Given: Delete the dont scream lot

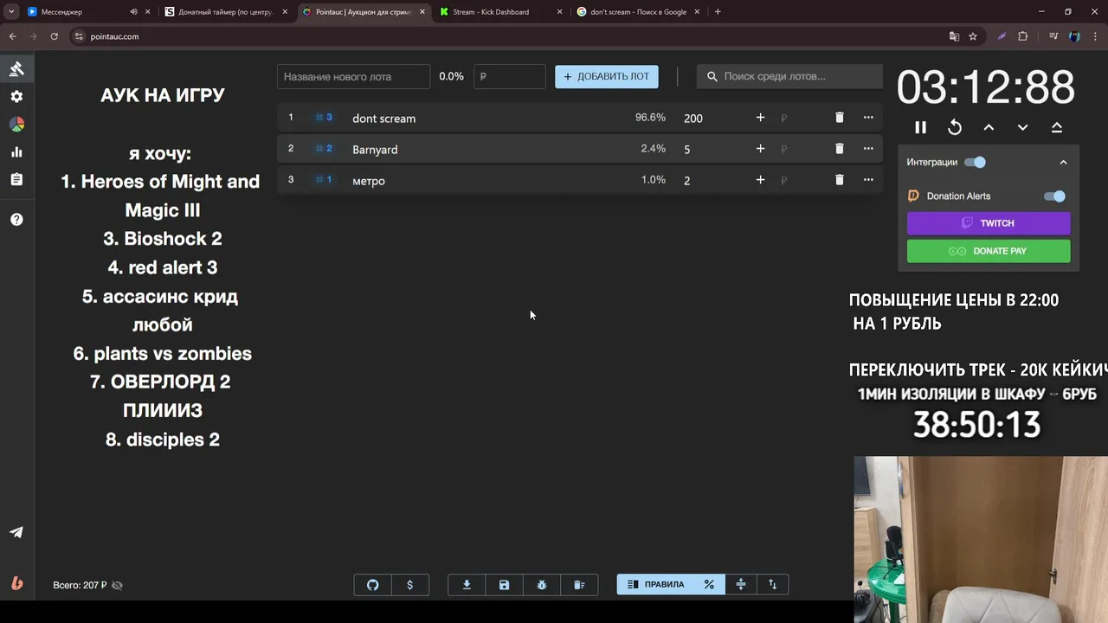Looking at the screenshot, I should click(x=839, y=118).
